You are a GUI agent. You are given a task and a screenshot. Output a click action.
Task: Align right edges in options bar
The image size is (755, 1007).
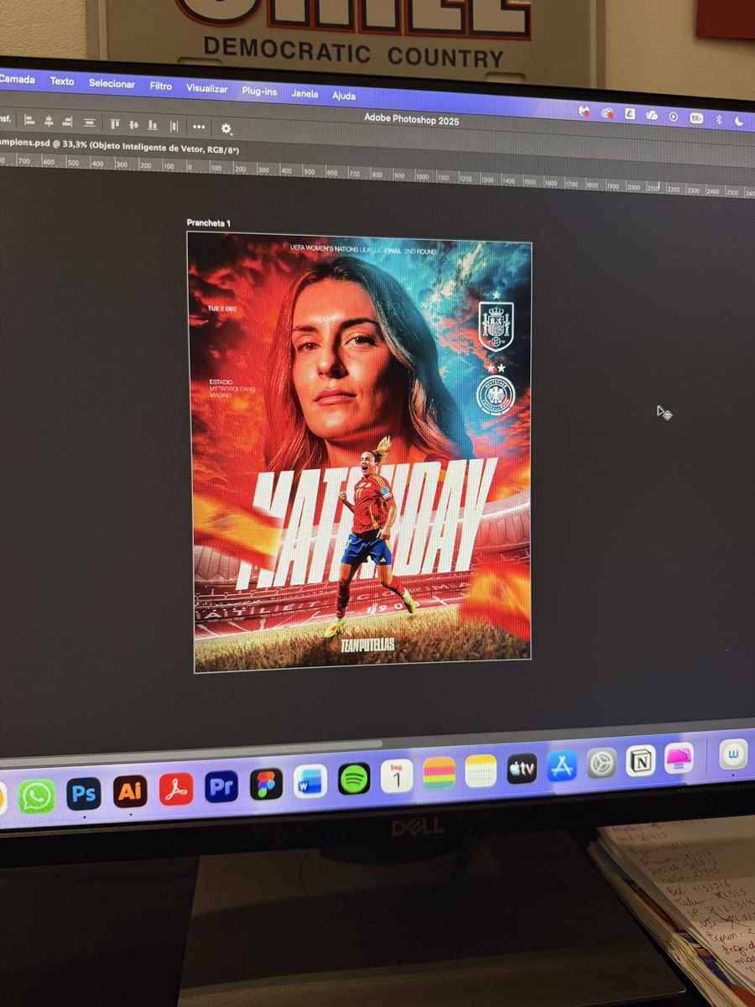pyautogui.click(x=68, y=122)
